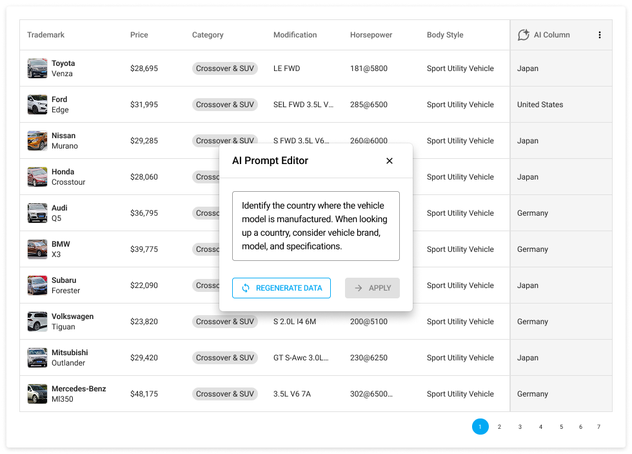The height and width of the screenshot is (454, 632).
Task: Click the GT S-Awc 3.0L modification cell
Action: click(x=301, y=358)
